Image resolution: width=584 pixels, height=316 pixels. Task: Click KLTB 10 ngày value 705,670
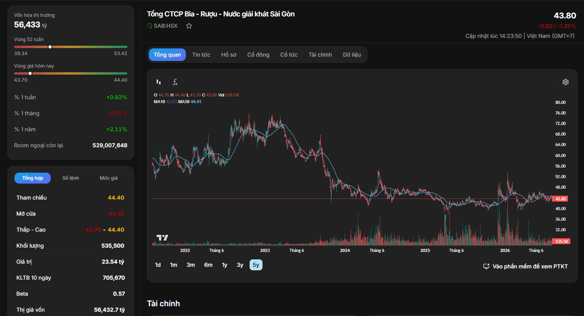click(114, 278)
